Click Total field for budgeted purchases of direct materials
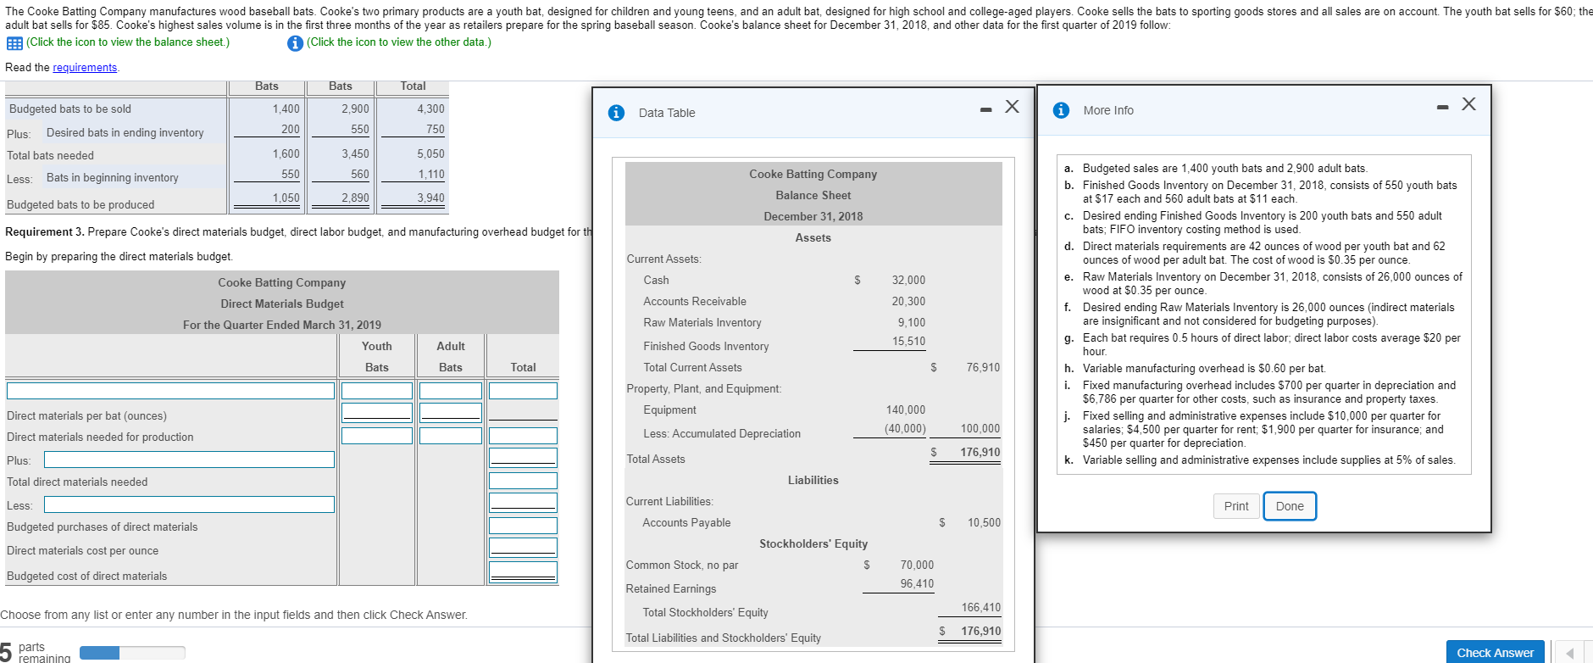This screenshot has width=1593, height=663. coord(523,526)
